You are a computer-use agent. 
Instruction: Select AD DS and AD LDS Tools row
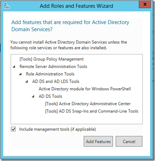click(x=56, y=82)
